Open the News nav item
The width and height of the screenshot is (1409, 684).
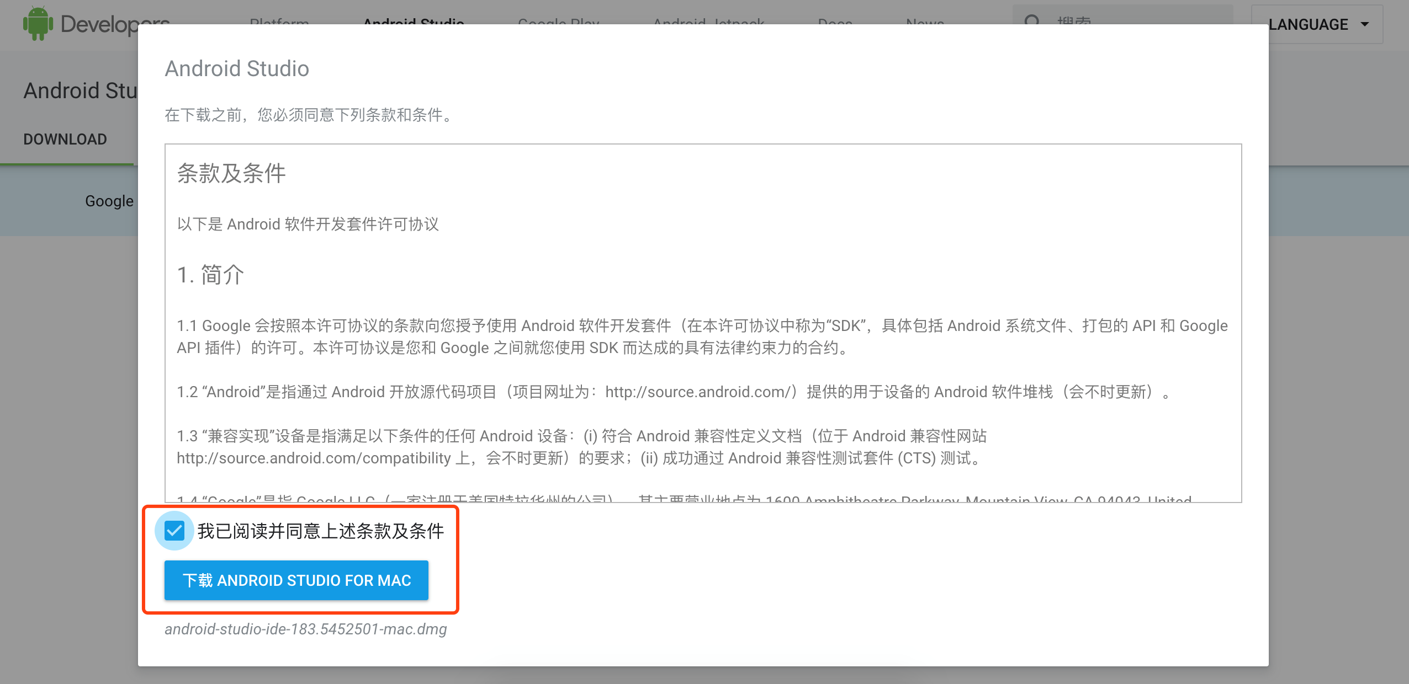tap(925, 21)
